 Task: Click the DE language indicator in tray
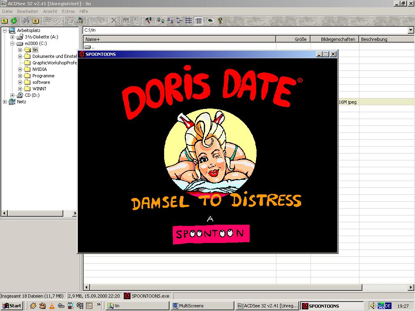388,306
